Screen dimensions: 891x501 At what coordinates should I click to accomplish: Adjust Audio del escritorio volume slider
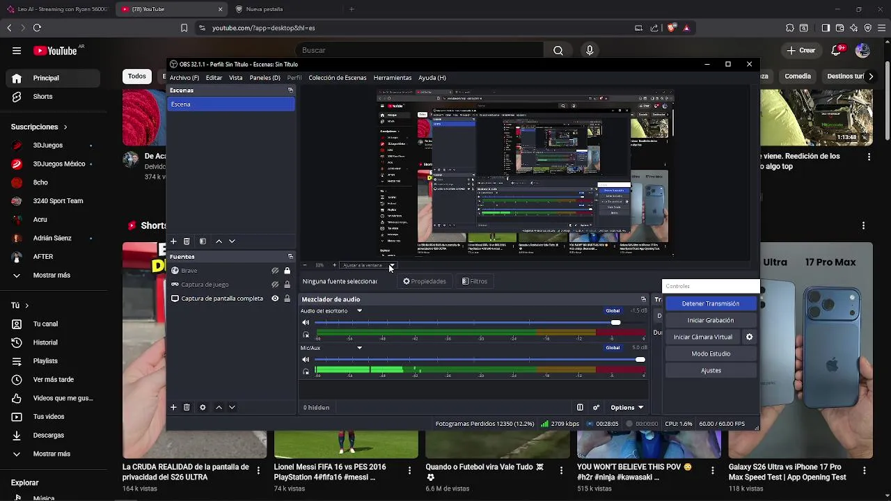pos(615,323)
